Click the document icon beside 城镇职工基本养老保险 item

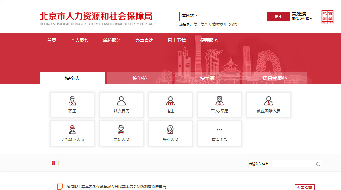(x=60, y=186)
